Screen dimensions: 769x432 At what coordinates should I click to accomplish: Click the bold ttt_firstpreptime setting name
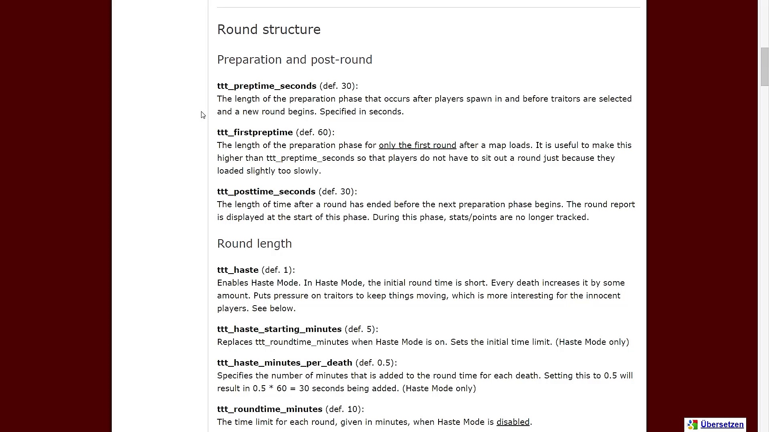coord(255,132)
